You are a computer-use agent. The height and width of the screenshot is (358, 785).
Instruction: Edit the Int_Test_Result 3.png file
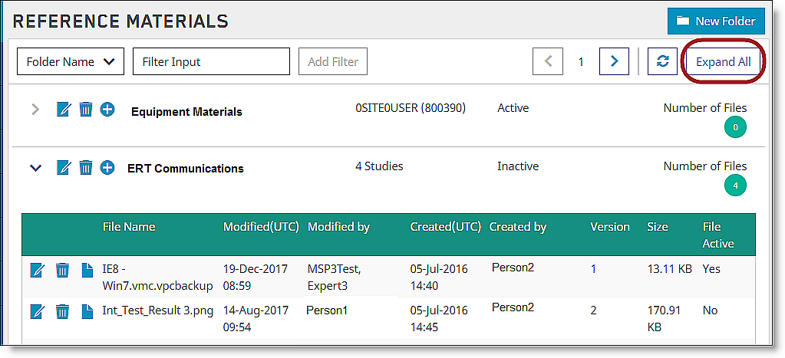(38, 312)
